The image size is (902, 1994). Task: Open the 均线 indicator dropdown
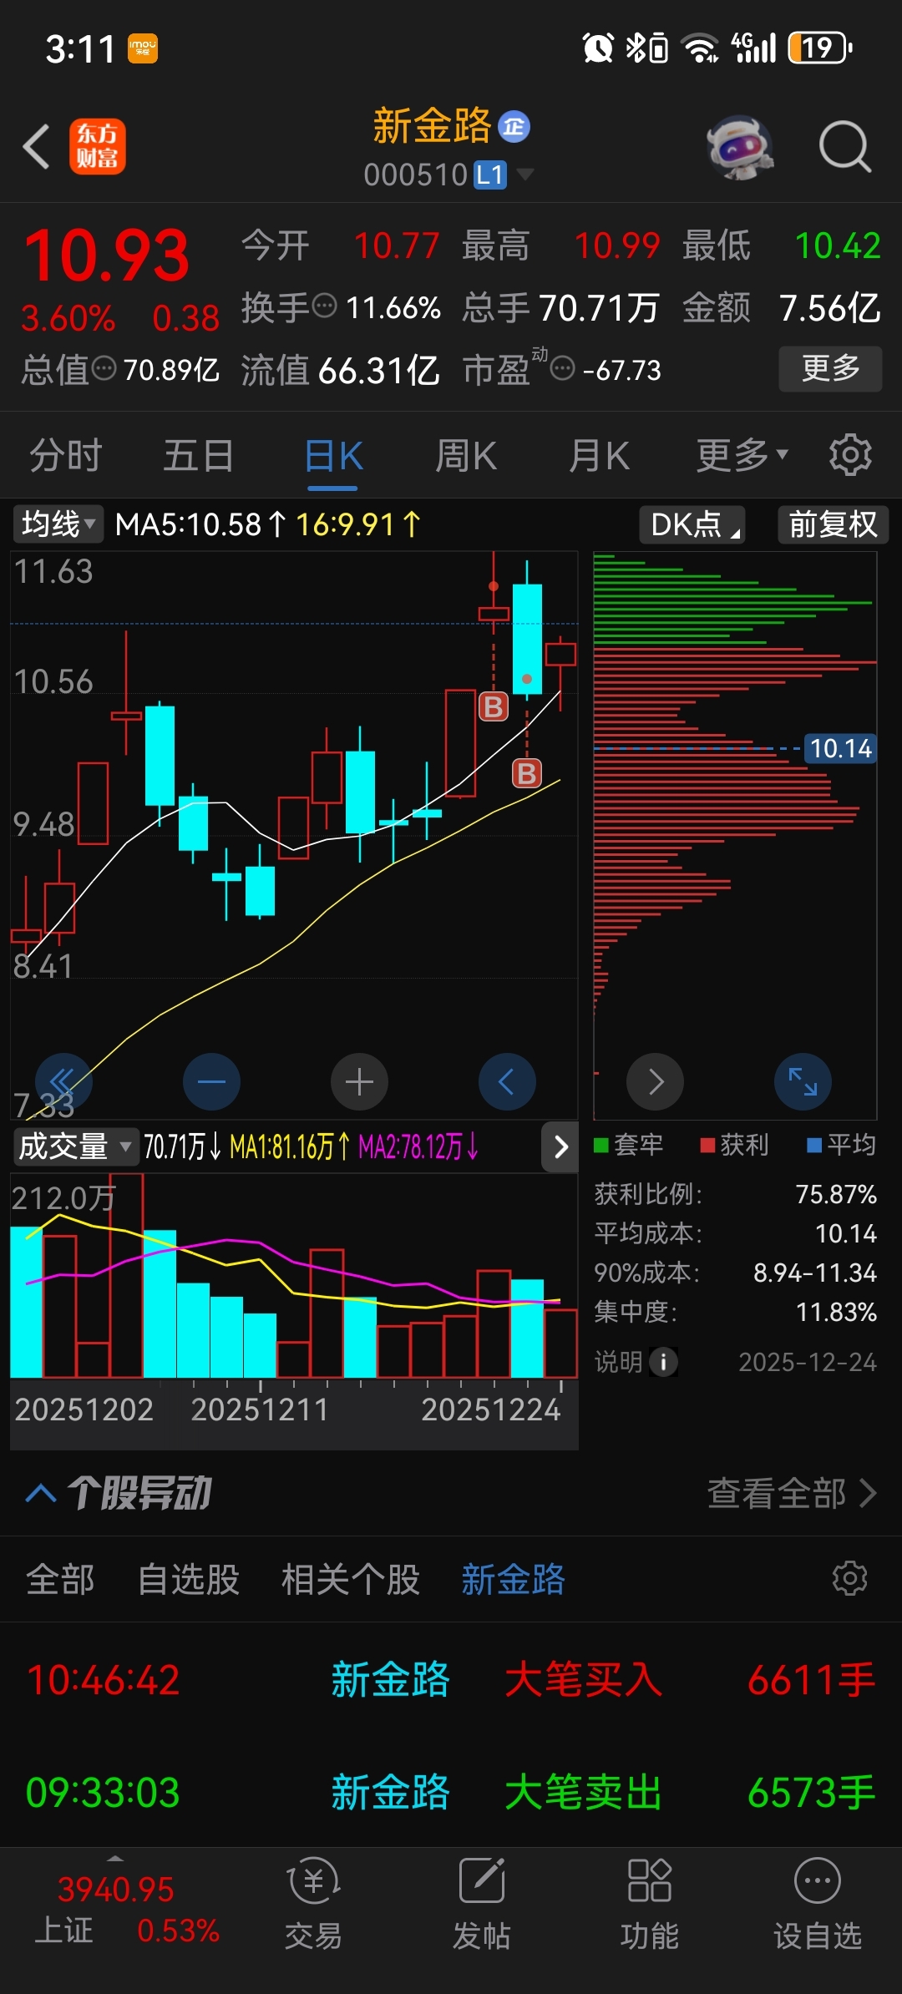[x=58, y=524]
